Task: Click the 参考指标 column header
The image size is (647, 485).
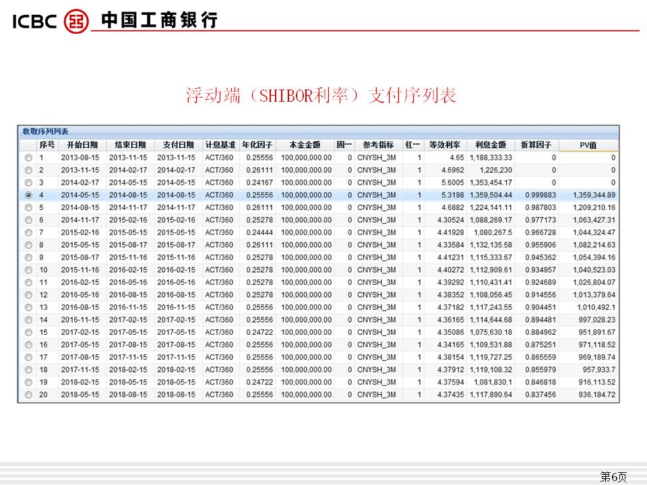Action: coord(378,145)
